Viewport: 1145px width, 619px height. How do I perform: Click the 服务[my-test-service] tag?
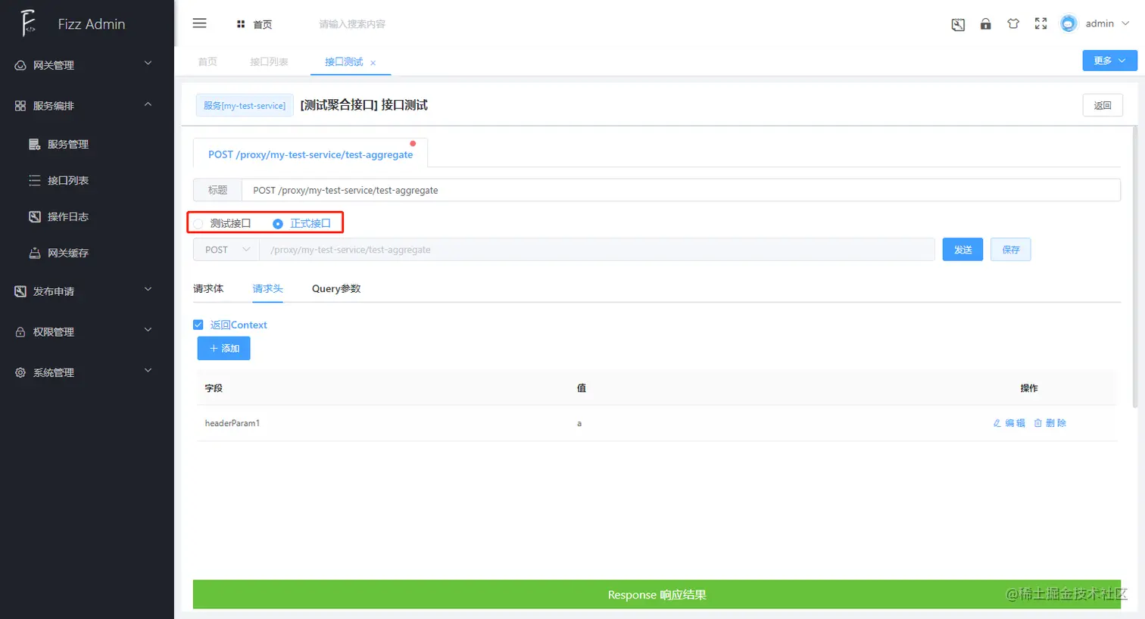tap(245, 105)
